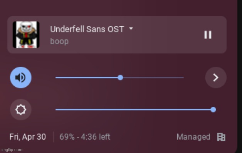Click the brightness slider handle
Screen dimensions: 242x153
tap(213, 109)
